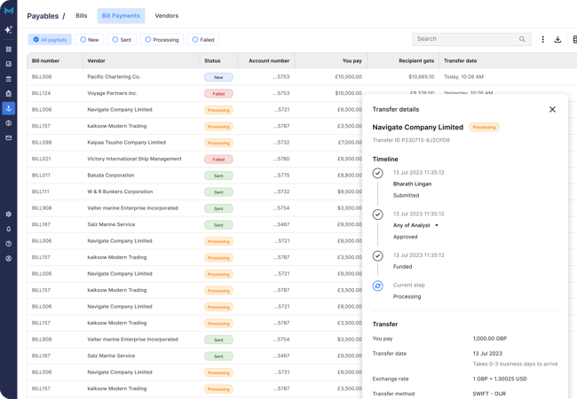Click the Funded step checkmark icon

[x=377, y=255]
